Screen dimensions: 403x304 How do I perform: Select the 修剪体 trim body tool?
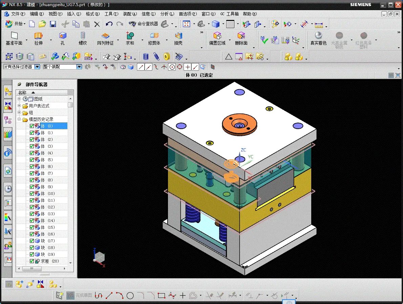point(154,39)
